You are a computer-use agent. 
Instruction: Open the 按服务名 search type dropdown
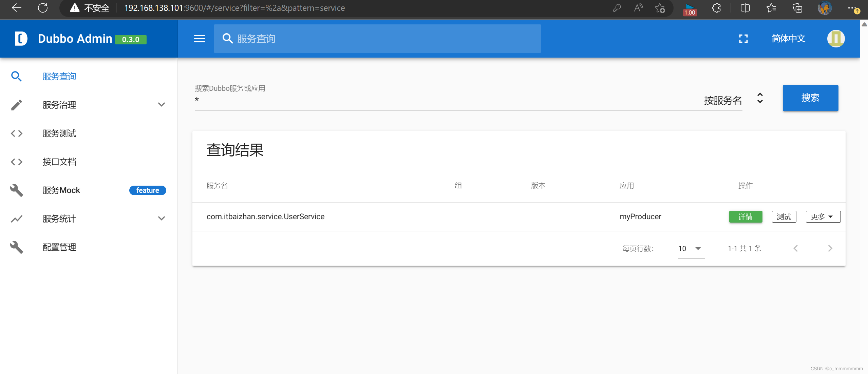(760, 99)
